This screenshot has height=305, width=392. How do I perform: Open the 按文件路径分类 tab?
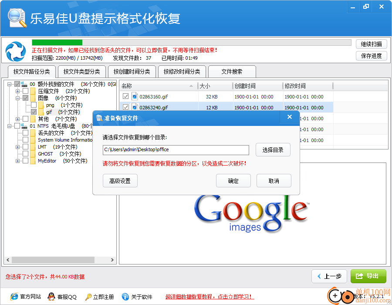pyautogui.click(x=32, y=72)
